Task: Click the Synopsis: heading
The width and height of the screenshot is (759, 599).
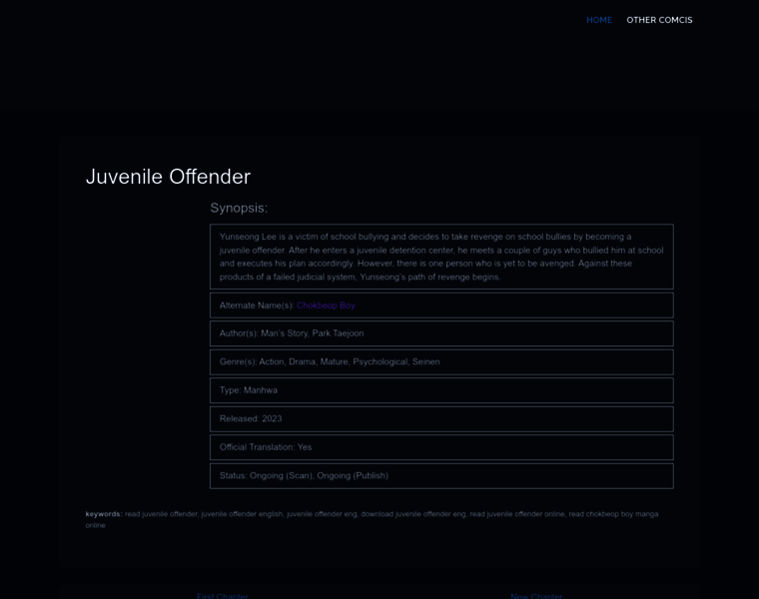Action: [x=239, y=208]
